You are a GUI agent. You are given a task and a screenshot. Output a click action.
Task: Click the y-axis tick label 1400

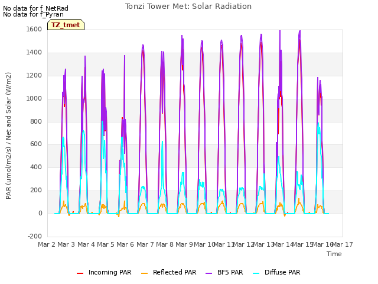34,53
